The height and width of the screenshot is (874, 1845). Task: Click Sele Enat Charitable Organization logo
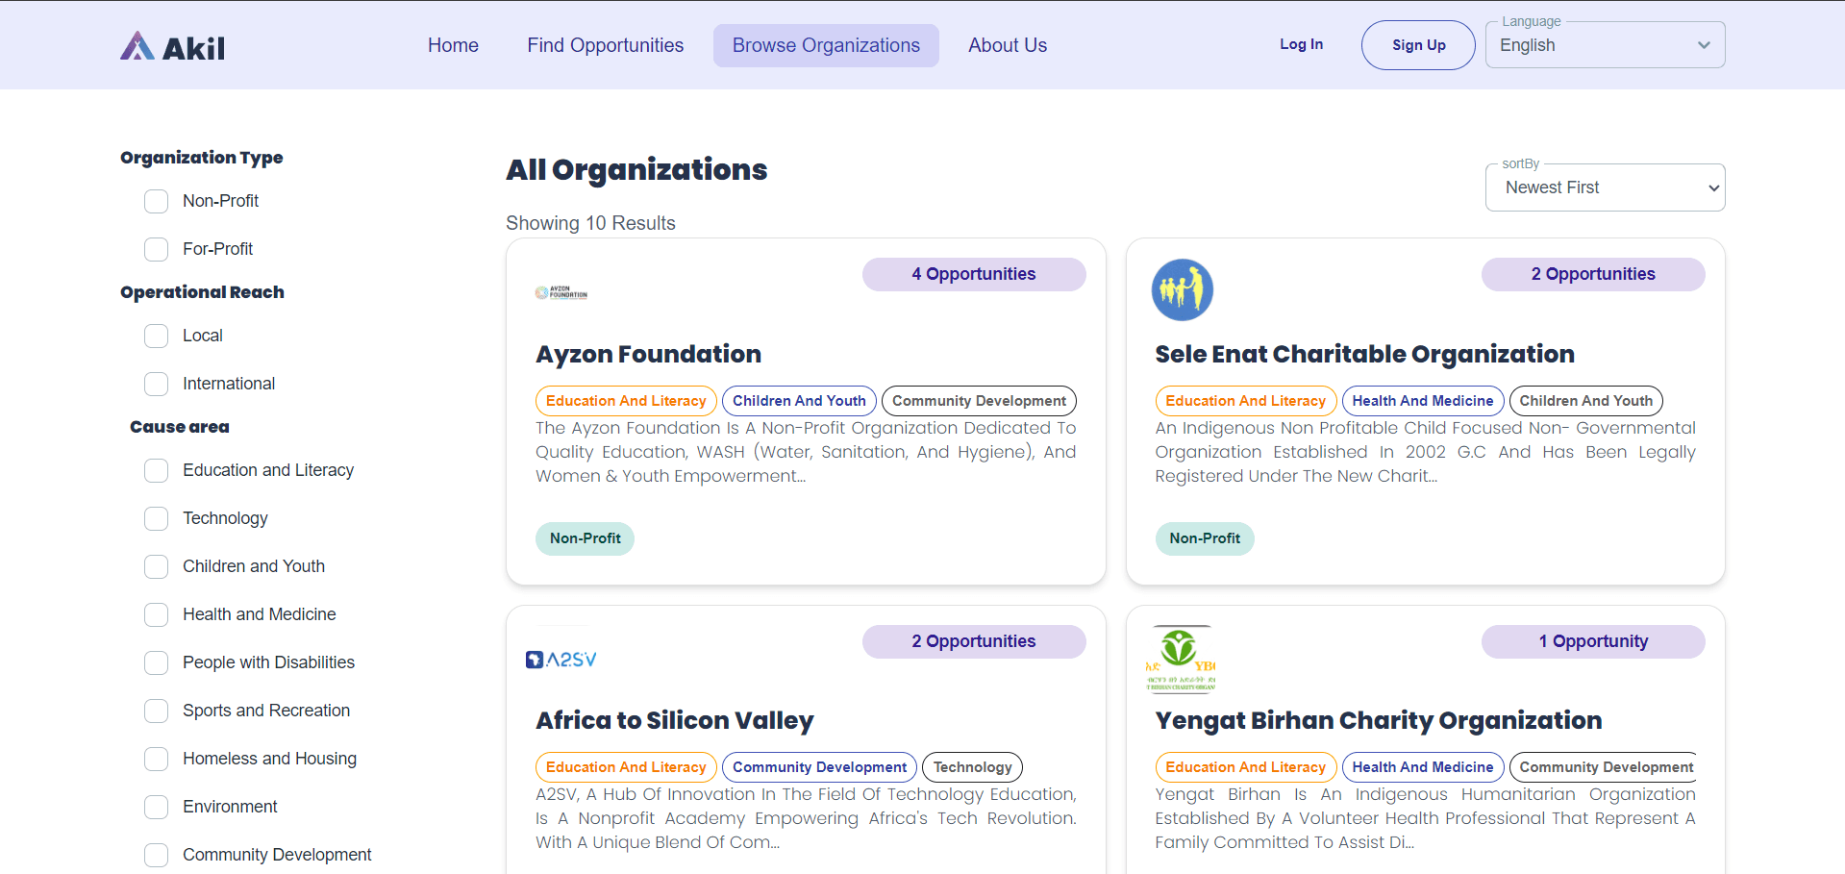(1182, 289)
